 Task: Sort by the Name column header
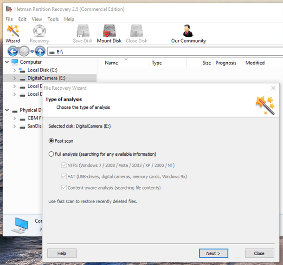126,63
